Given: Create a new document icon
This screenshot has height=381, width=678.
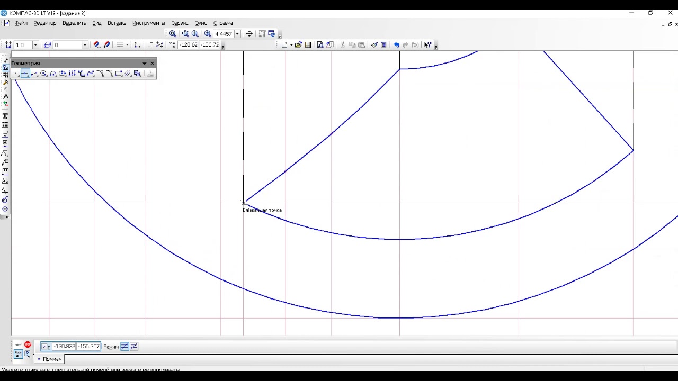Looking at the screenshot, I should tap(284, 45).
